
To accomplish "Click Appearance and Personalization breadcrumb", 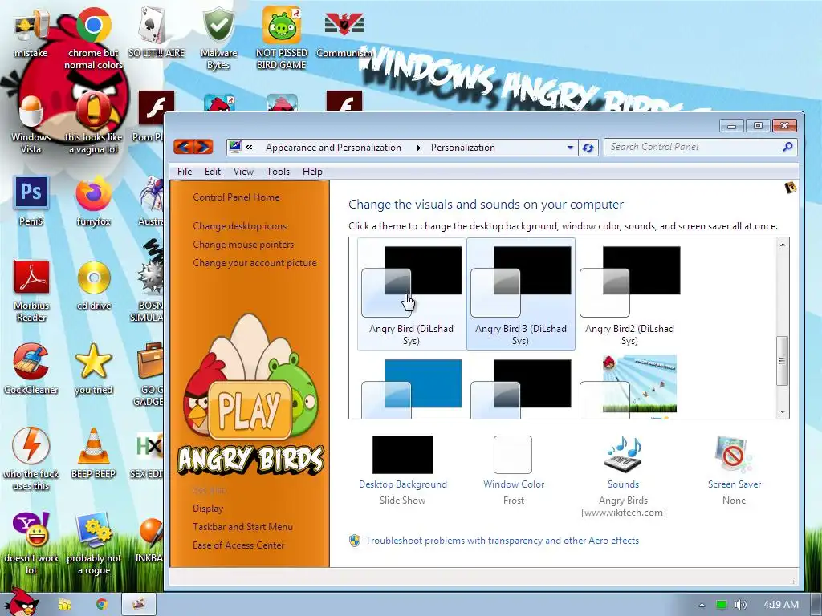I will (x=333, y=148).
